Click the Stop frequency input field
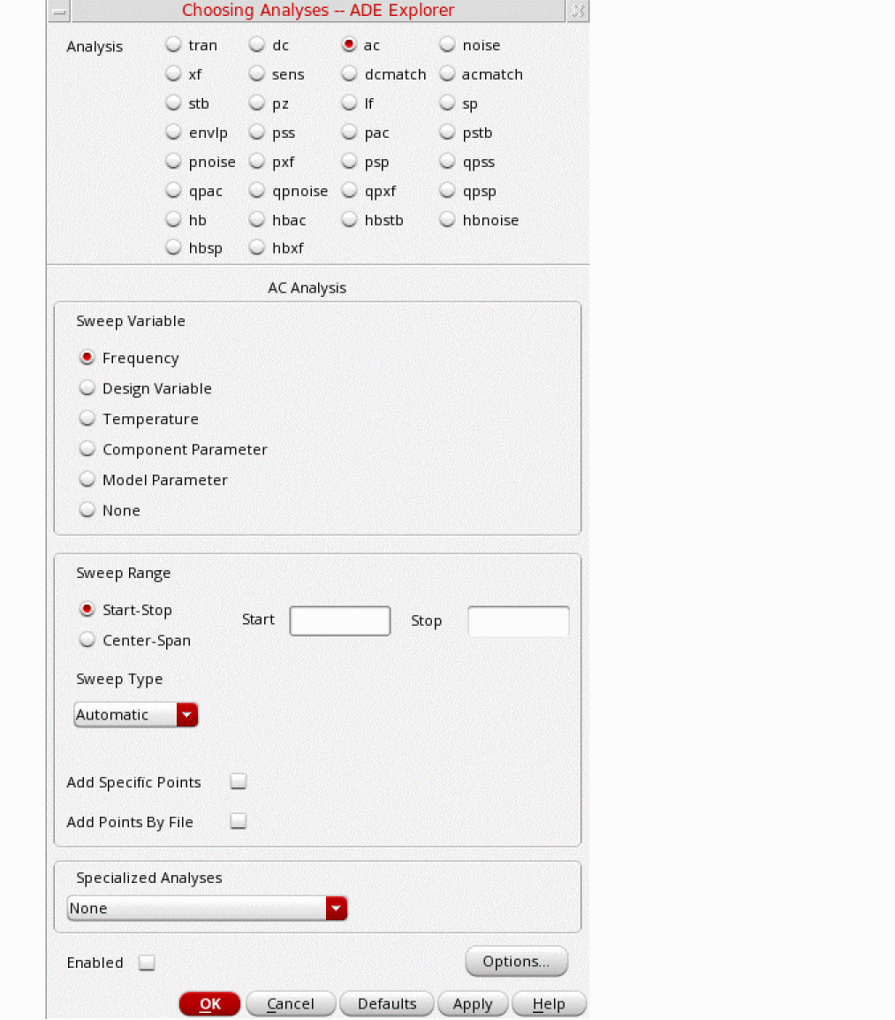The height and width of the screenshot is (1020, 895). tap(519, 620)
